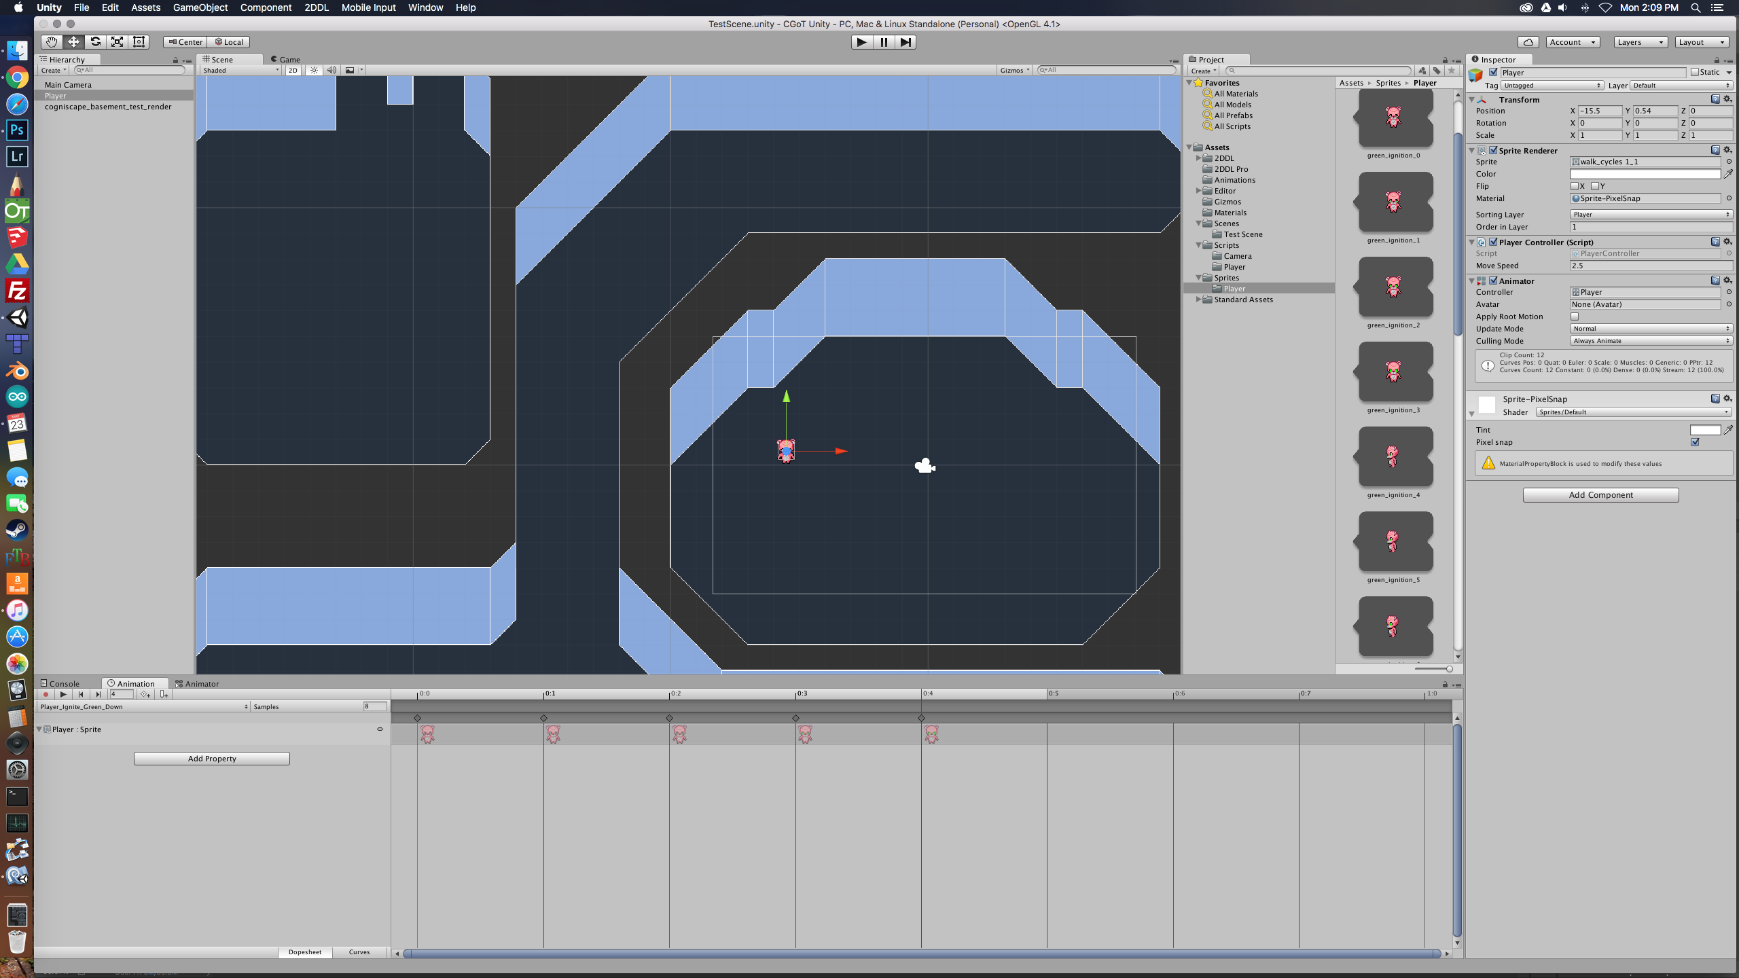
Task: Switch to the Game tab
Action: pyautogui.click(x=285, y=59)
